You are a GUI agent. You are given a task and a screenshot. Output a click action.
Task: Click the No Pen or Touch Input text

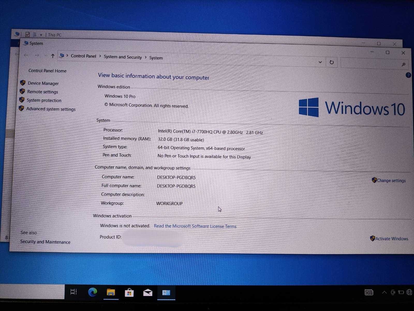click(x=204, y=156)
